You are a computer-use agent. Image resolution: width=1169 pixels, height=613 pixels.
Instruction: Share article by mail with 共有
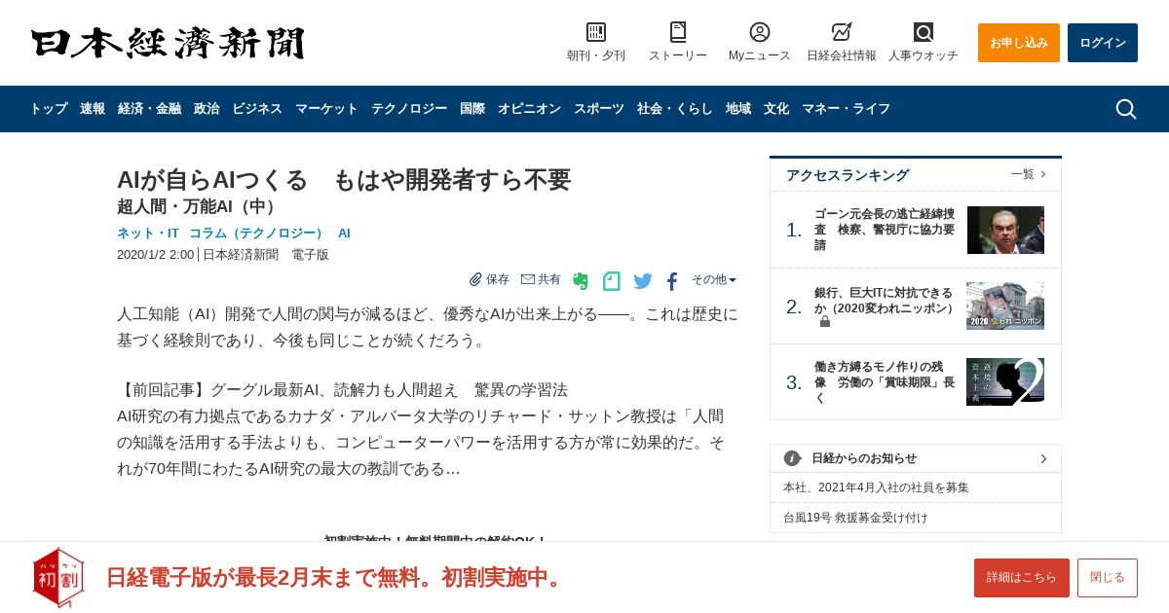point(541,279)
